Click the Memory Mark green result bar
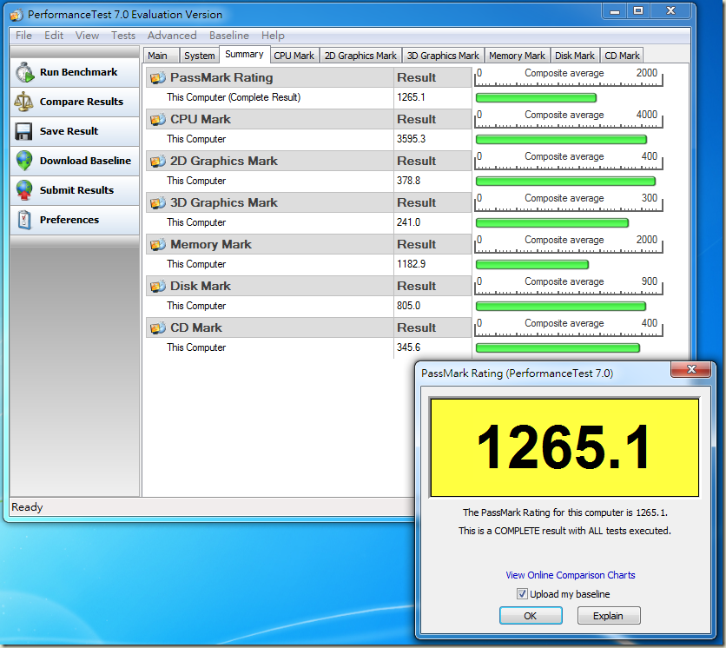 click(532, 264)
